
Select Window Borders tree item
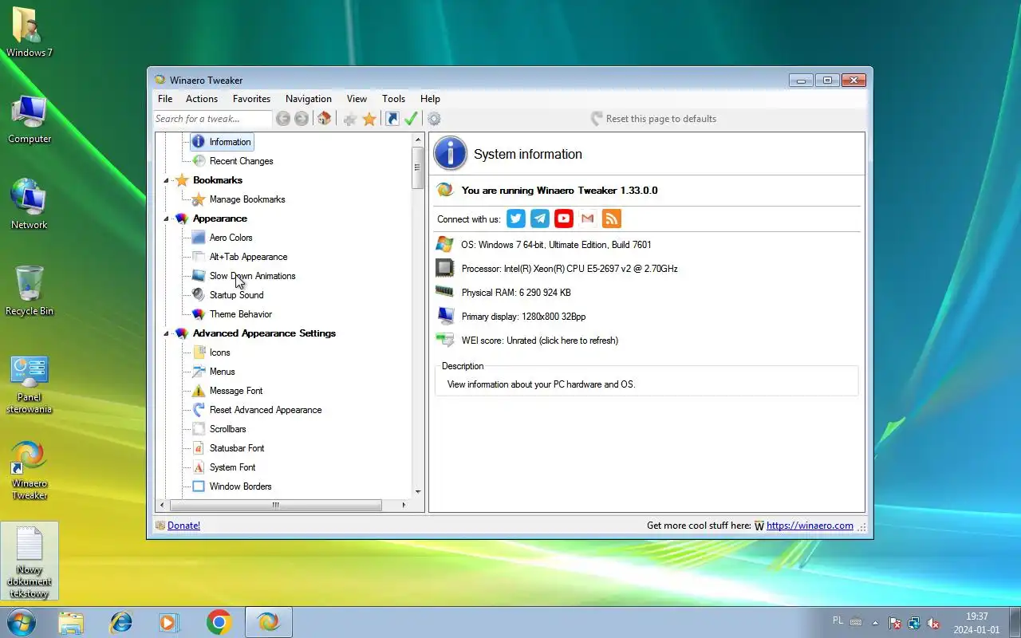tap(240, 486)
